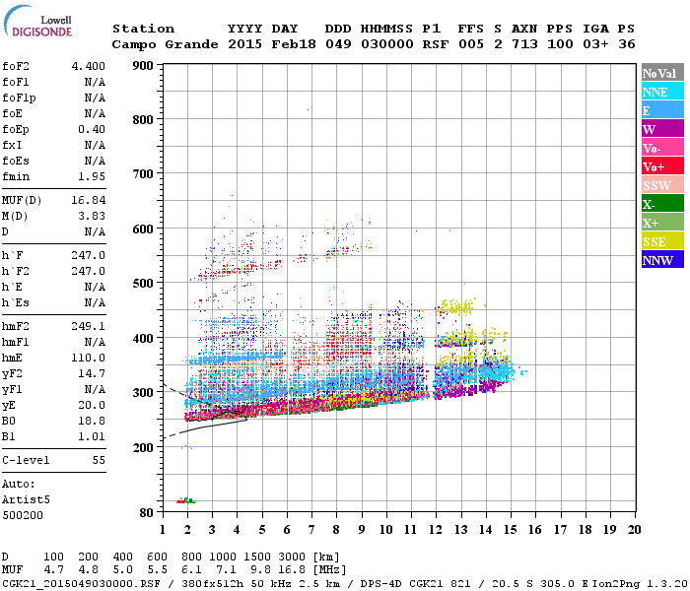Image resolution: width=690 pixels, height=591 pixels.
Task: Select the SSE yellow legend swatch
Action: (x=662, y=241)
